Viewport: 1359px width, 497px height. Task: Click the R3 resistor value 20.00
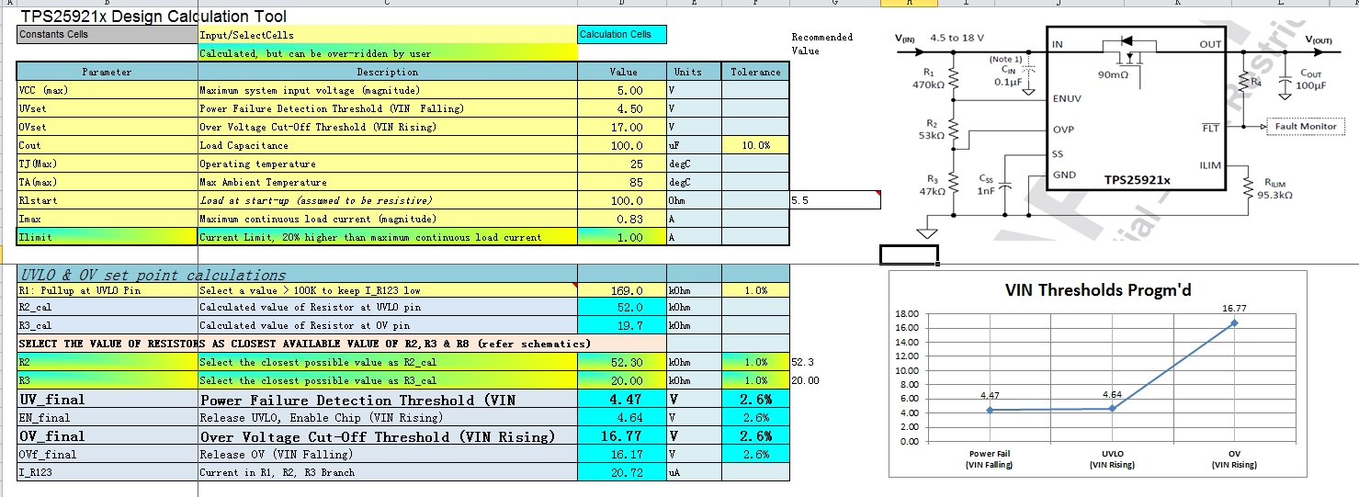[x=622, y=380]
